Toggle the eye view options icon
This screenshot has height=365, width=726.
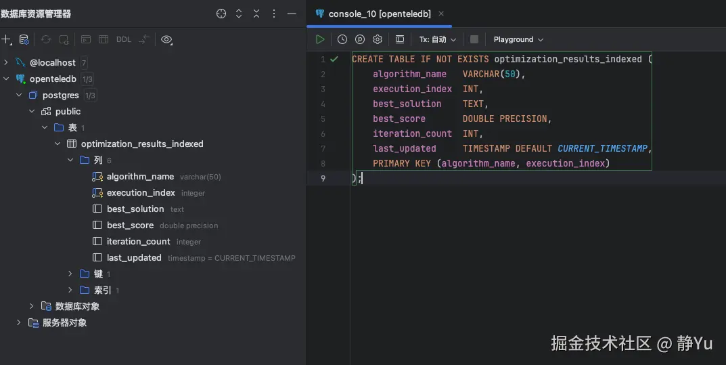click(x=166, y=39)
